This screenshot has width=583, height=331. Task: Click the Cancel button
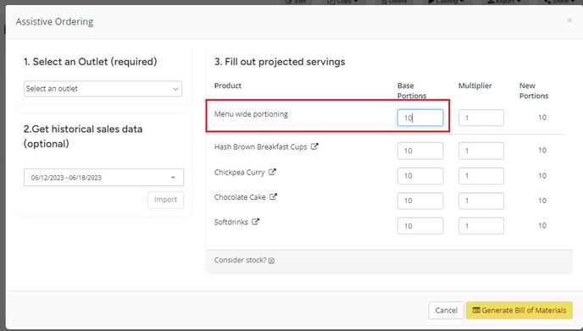click(x=447, y=310)
